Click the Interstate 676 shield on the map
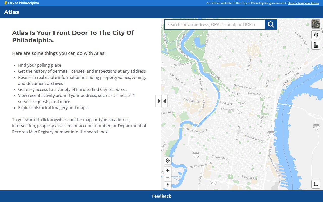Screen dimensions: 323x202 [x=316, y=127]
